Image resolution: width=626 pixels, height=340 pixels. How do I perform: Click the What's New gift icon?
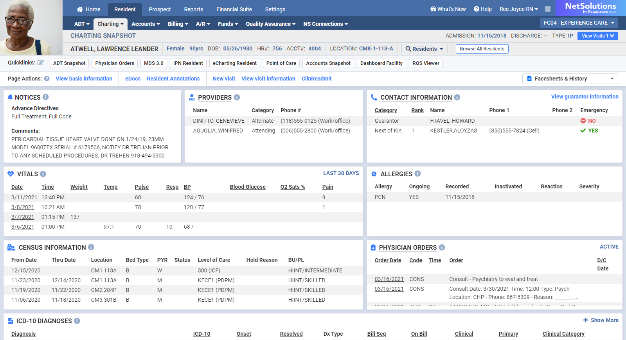(x=433, y=9)
